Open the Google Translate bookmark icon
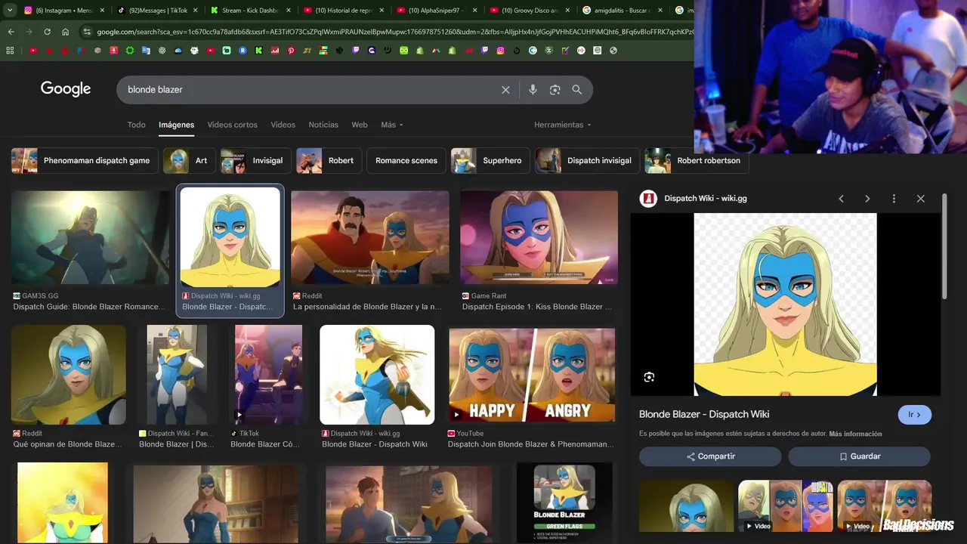Screen dimensions: 967x544 click(x=146, y=51)
